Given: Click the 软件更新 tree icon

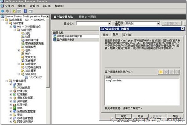Looking at the screenshot, I should [x=15, y=95].
